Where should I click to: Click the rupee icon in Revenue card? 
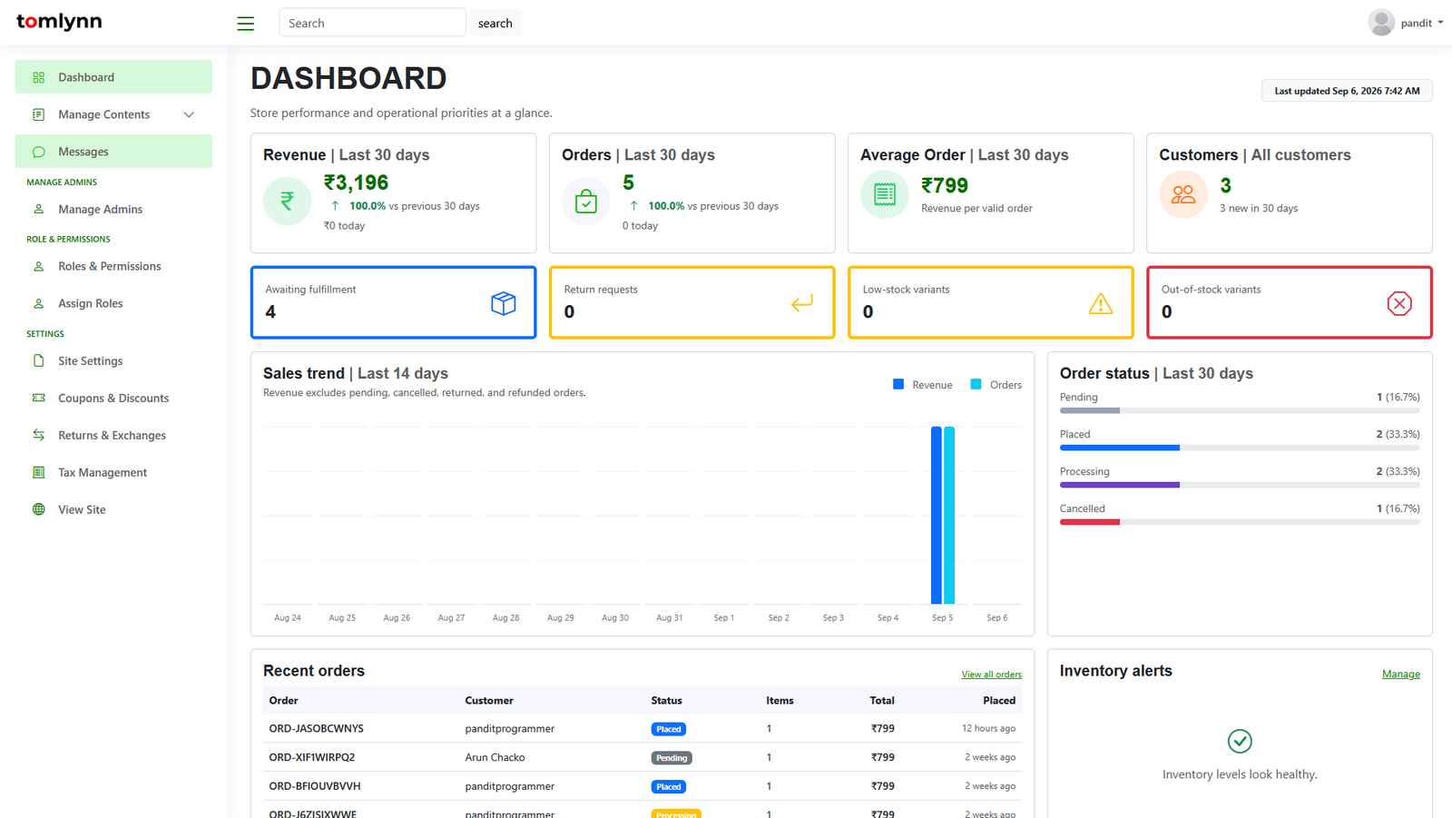point(287,201)
